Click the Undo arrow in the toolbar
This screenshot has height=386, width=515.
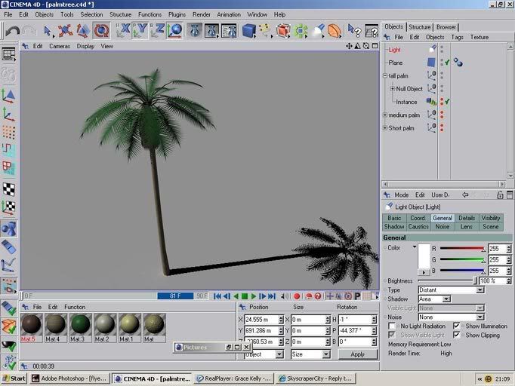[12, 31]
